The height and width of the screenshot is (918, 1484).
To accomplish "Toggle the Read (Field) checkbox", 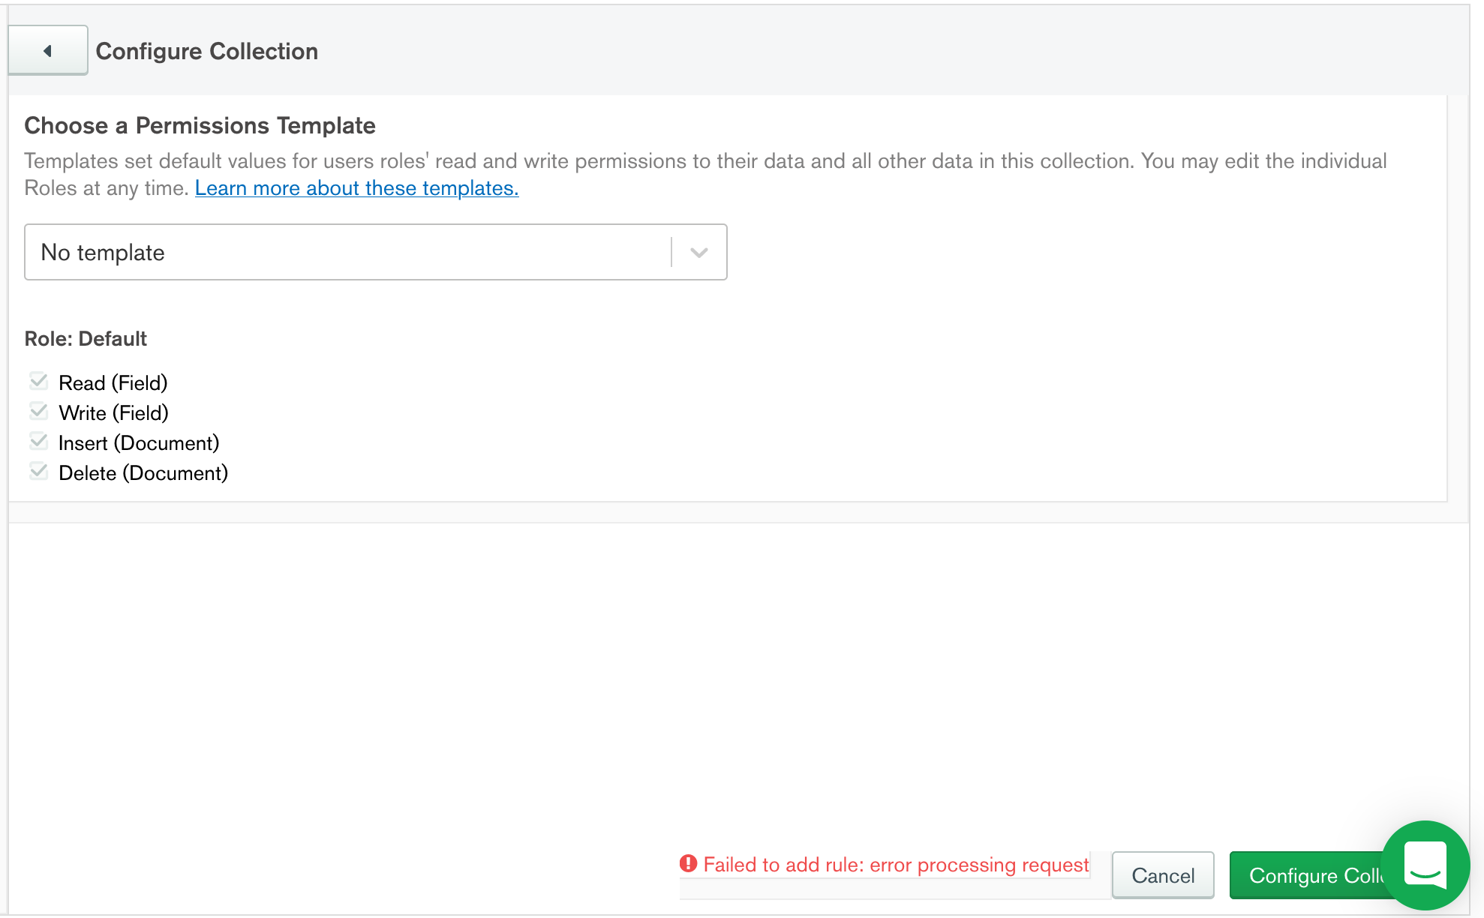I will tap(39, 382).
